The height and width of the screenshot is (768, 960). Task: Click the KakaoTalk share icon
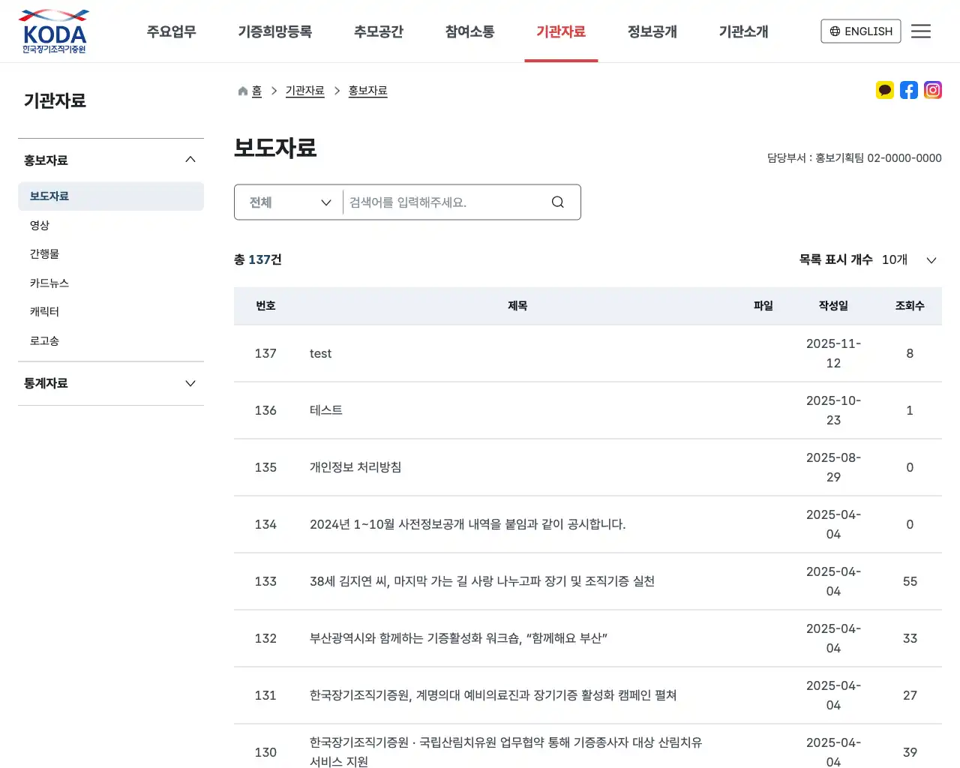885,91
